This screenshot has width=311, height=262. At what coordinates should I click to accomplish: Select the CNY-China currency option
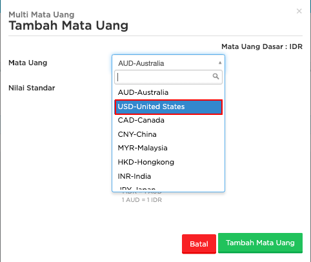[168, 134]
